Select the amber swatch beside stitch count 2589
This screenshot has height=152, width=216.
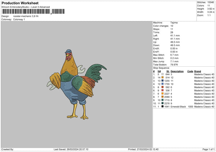tap(163, 97)
